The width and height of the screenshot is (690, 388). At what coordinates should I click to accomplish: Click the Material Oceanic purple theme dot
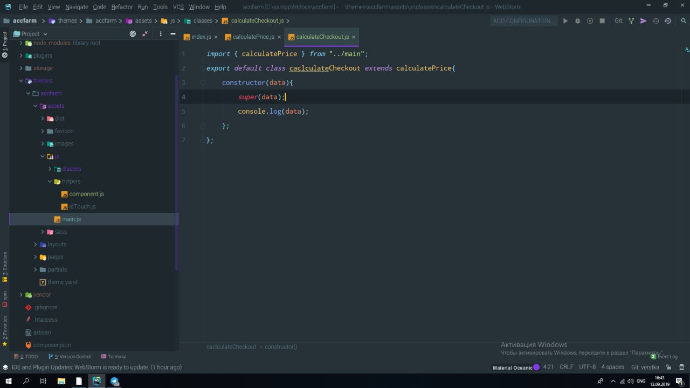(x=536, y=367)
